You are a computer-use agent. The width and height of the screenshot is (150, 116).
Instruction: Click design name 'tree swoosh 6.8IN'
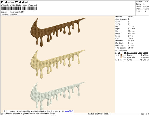17,12
